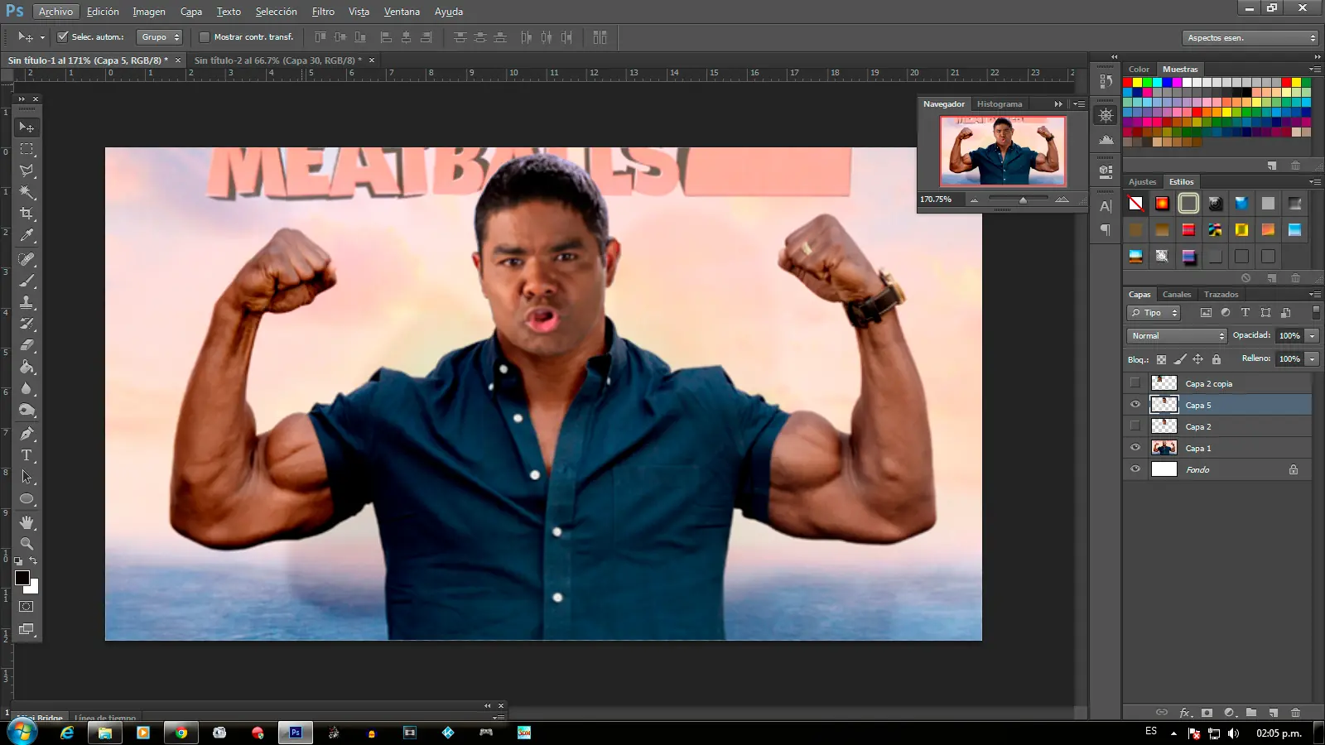Open the Archivo menu
Viewport: 1325px width, 745px height.
click(55, 12)
